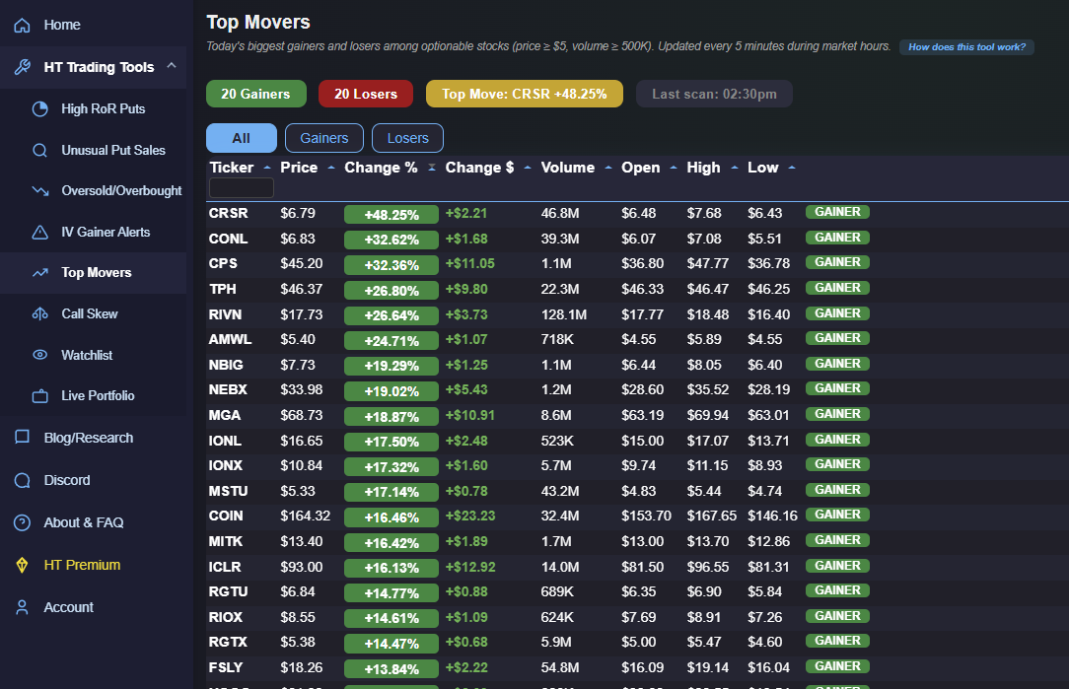The height and width of the screenshot is (689, 1069).
Task: Click the Home icon in sidebar
Action: 20,25
